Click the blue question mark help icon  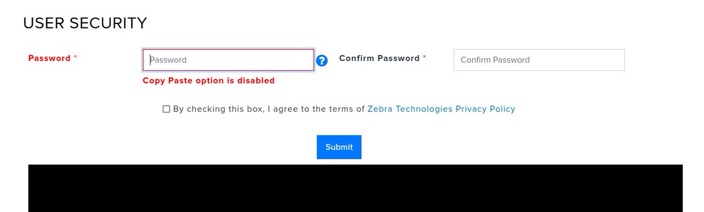pos(321,60)
